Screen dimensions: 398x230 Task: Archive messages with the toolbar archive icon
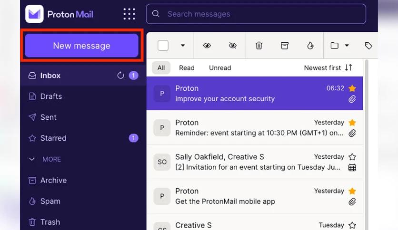pyautogui.click(x=285, y=46)
